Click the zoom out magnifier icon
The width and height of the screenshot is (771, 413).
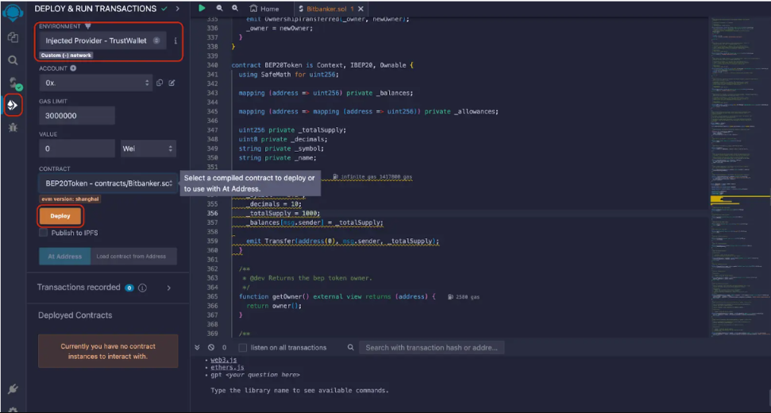[219, 9]
